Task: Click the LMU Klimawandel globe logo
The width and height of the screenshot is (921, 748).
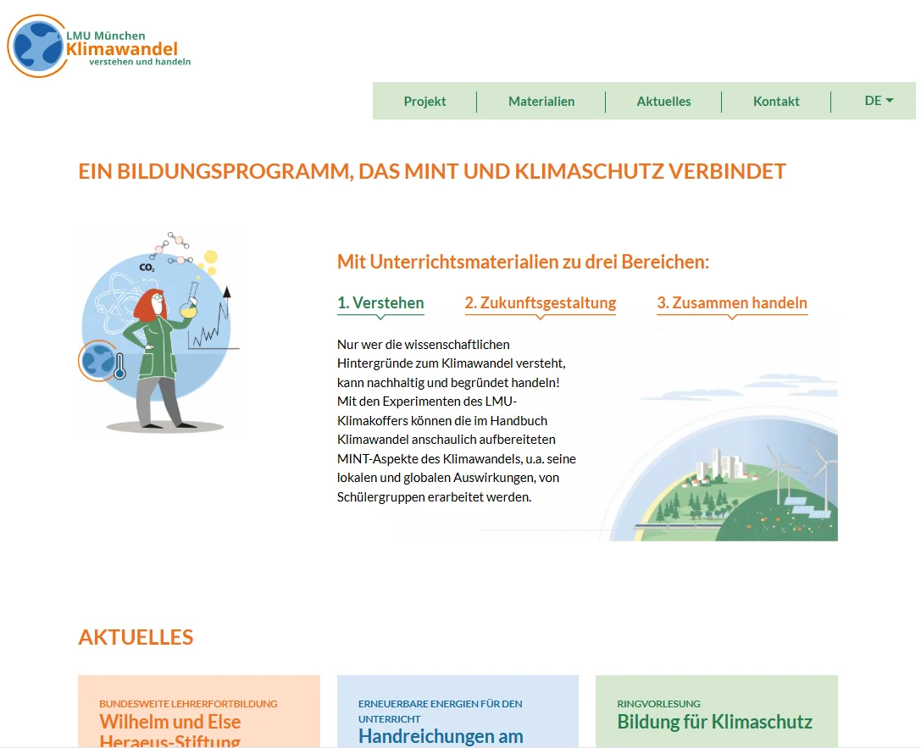Action: (37, 47)
